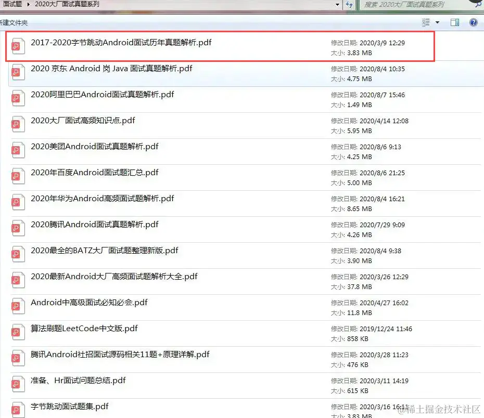
Task: Open the address bar history dropdown arrow
Action: coord(337,5)
